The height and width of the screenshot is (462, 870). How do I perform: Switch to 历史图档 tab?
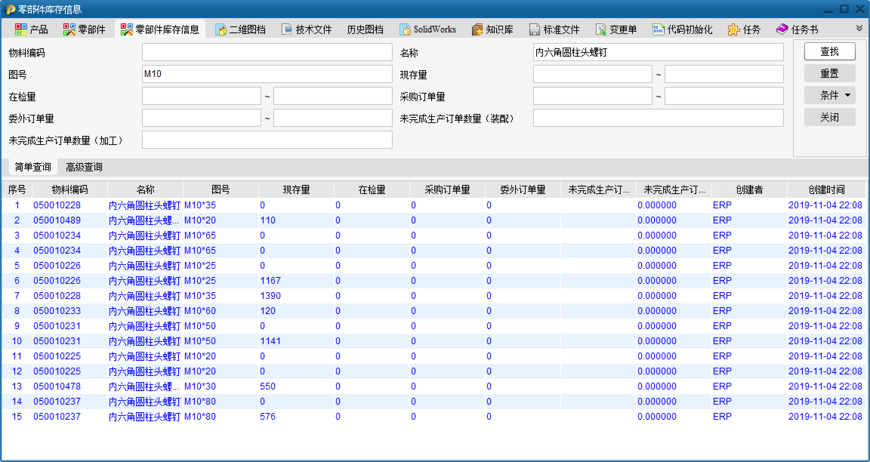click(365, 29)
